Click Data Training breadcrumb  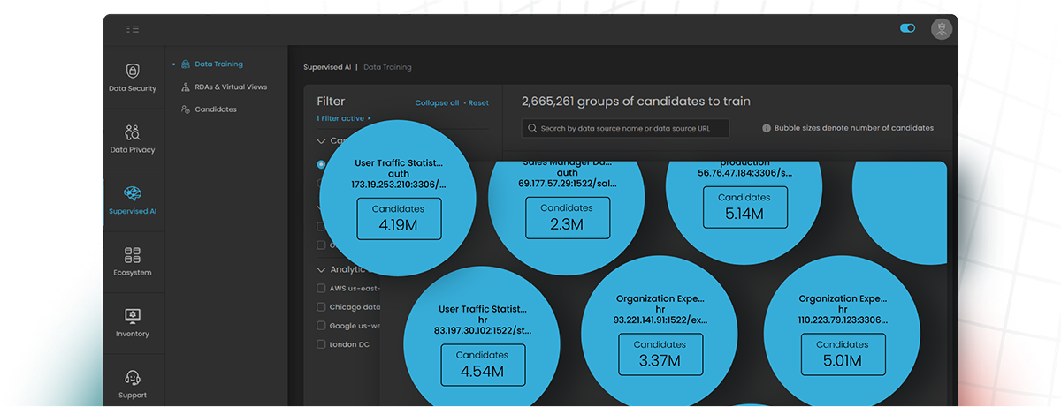tap(387, 67)
